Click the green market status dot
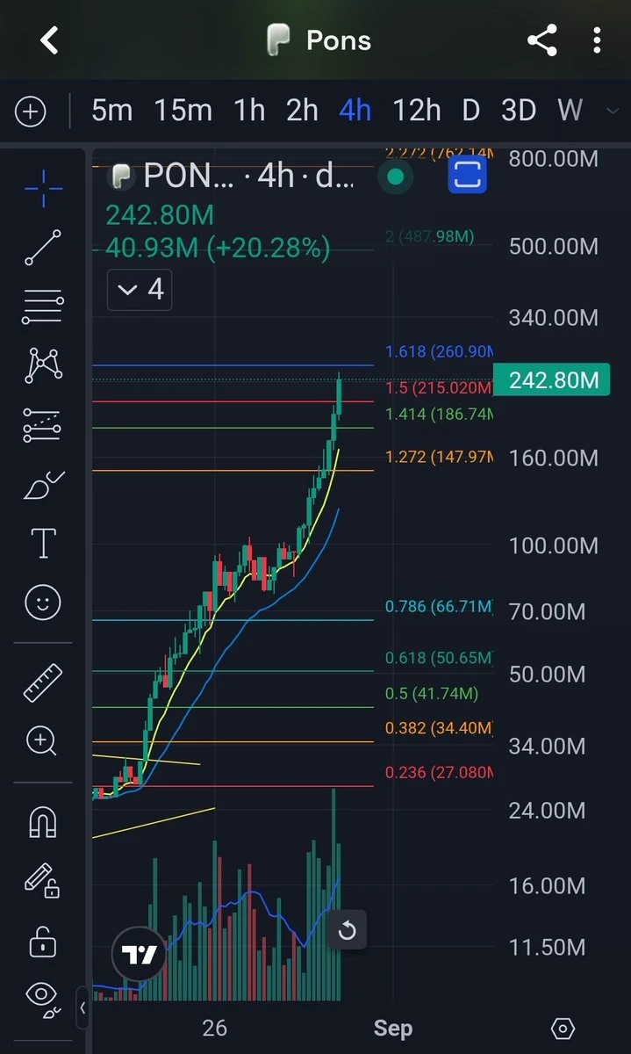The height and width of the screenshot is (1054, 631). 396,177
